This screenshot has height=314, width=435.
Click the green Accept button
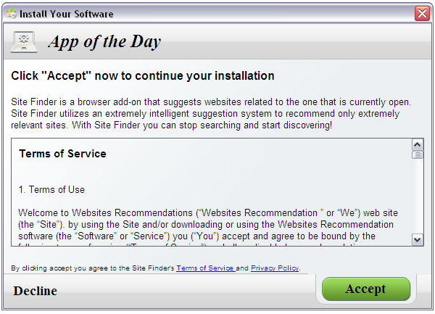366,289
